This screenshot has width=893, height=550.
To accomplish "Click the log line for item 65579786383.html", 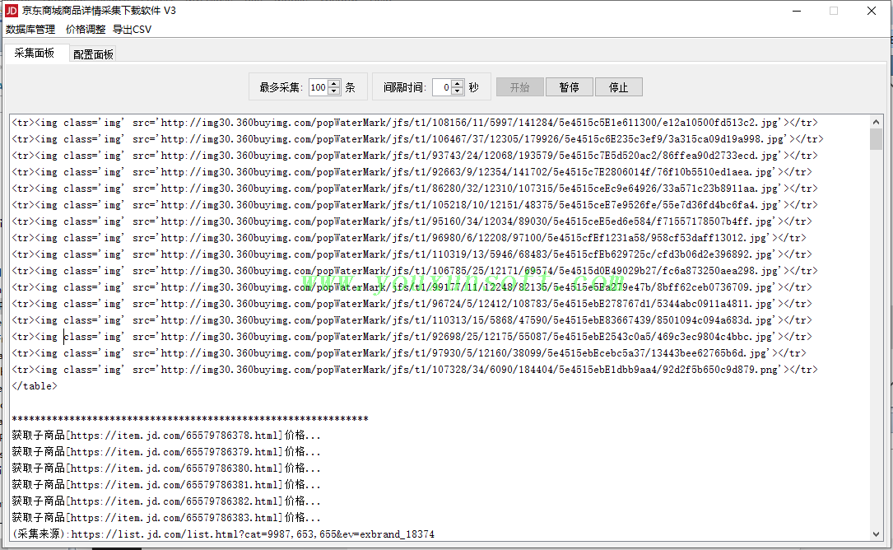I will coord(166,519).
